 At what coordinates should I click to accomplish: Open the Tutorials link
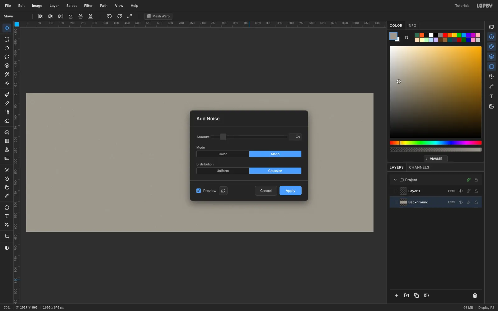tap(462, 6)
